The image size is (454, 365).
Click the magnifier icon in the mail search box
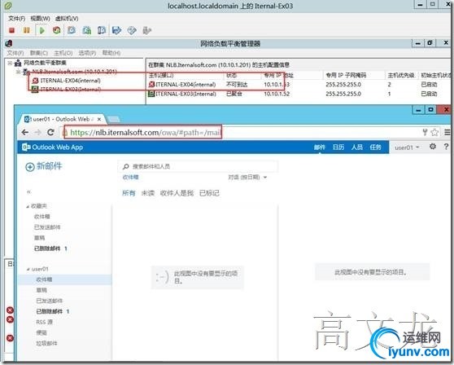point(125,166)
